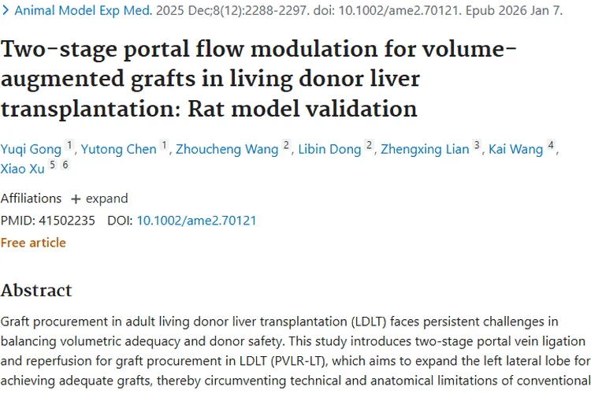Screen dimensions: 591x394
Task: Open author Libin Dong's link
Action: point(329,149)
